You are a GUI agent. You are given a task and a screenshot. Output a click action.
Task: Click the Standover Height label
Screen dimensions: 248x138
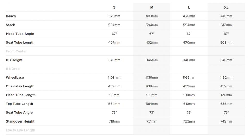point(20,121)
